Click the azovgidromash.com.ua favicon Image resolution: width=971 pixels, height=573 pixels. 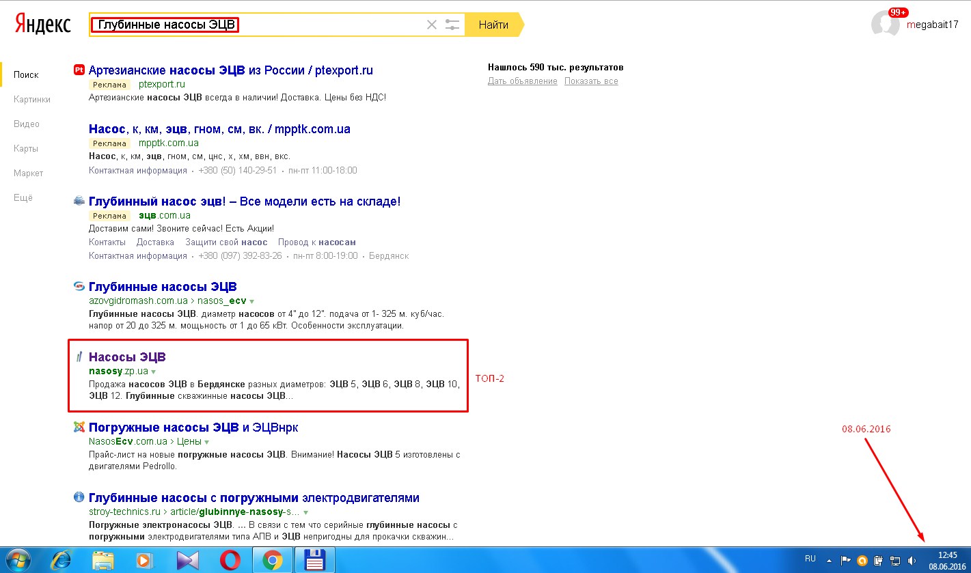tap(79, 286)
